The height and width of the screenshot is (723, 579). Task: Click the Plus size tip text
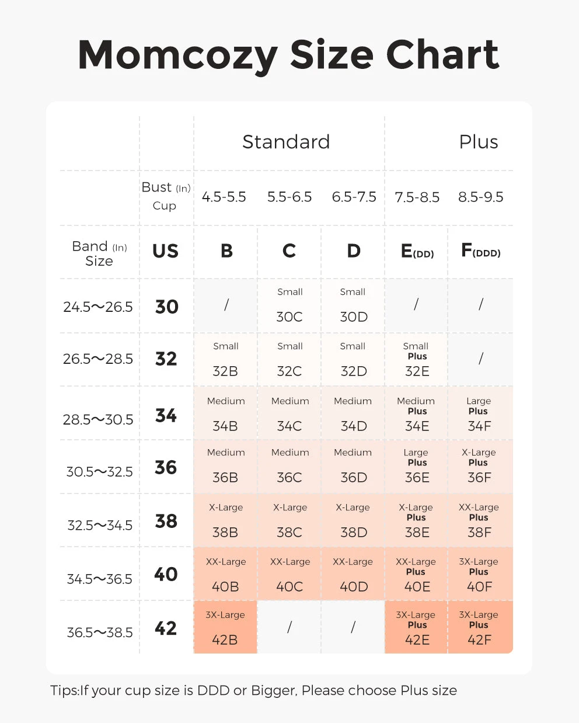coord(253,690)
